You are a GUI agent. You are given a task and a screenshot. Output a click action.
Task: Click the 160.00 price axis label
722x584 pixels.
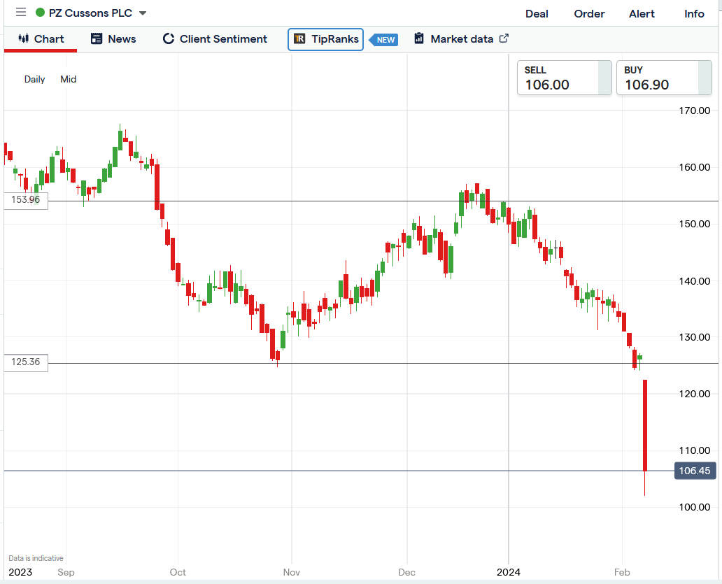coord(695,167)
